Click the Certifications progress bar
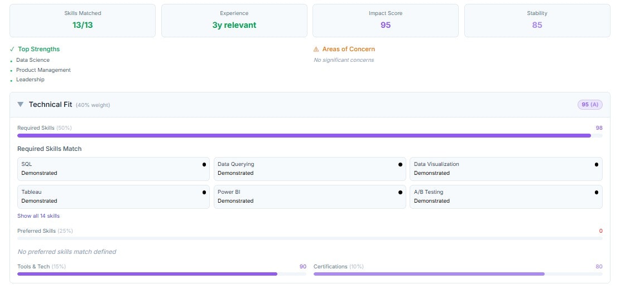 click(x=458, y=274)
